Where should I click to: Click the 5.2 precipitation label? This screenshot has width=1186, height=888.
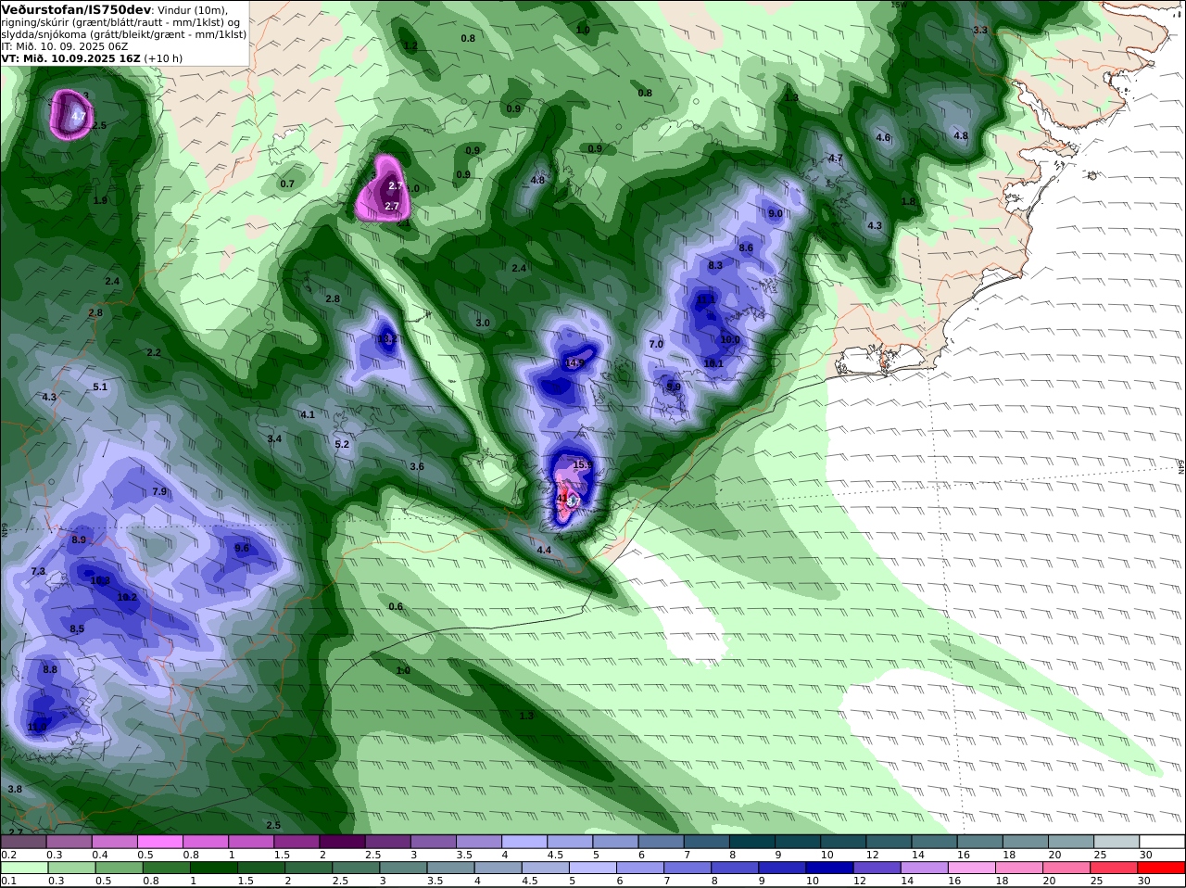tap(342, 444)
